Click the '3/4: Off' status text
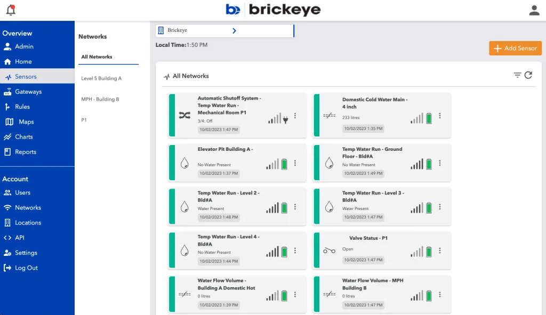 (x=205, y=121)
